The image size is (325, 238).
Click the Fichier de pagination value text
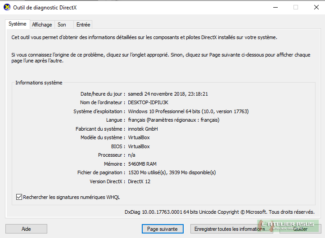(172, 172)
